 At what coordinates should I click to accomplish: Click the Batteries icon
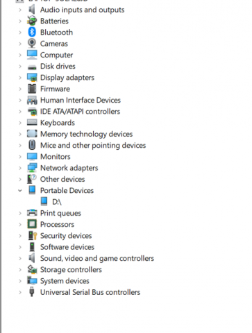[32, 21]
